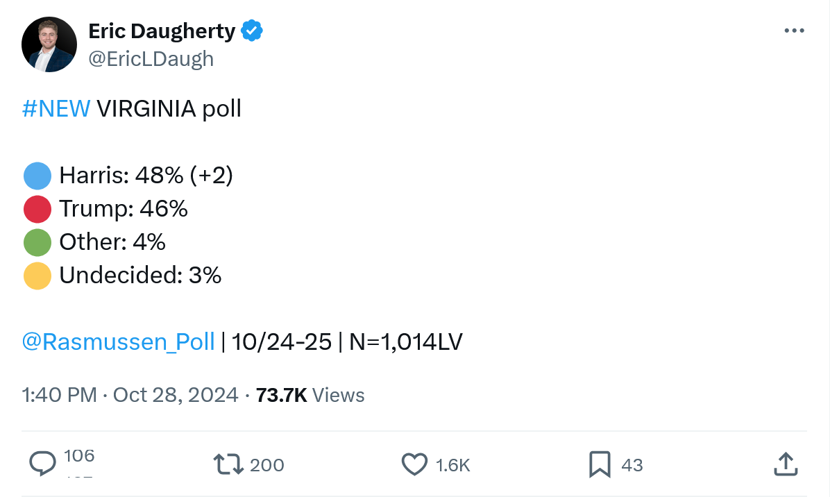Click the blue verified badge

(x=252, y=31)
